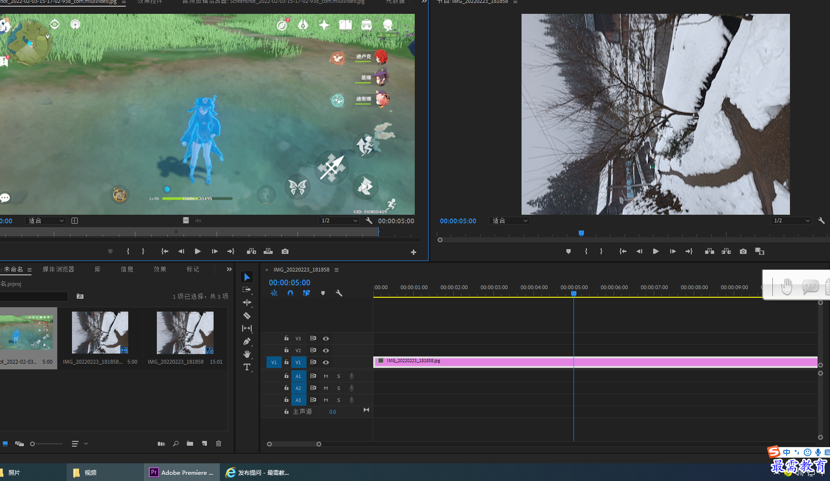Toggle V3 track visibility eye

pos(326,338)
